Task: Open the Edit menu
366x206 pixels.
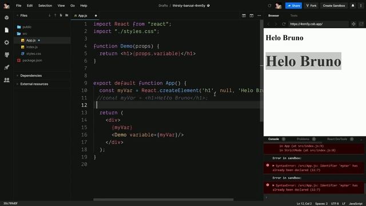Action: pos(30,6)
